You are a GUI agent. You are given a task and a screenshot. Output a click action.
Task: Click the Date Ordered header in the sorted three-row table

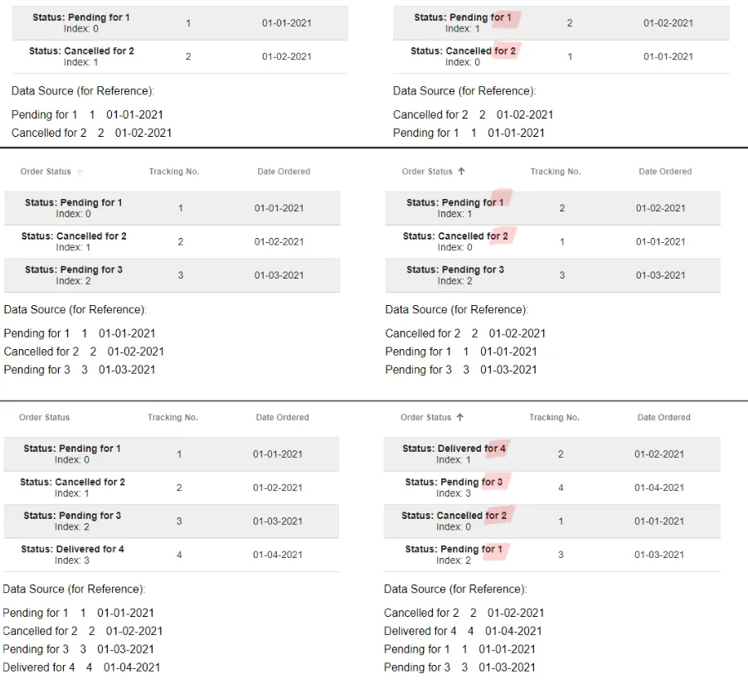coord(665,172)
